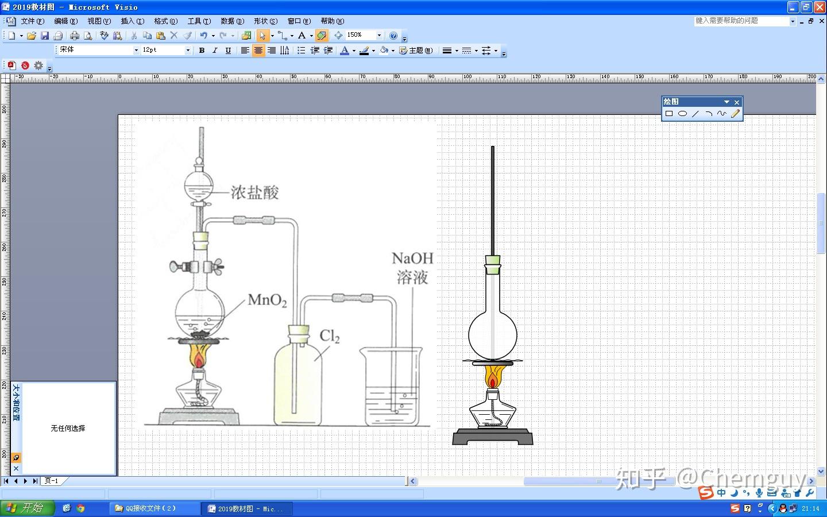Select the Rectangle tool in the drawing toolbar
Screen dimensions: 827x517
[669, 113]
